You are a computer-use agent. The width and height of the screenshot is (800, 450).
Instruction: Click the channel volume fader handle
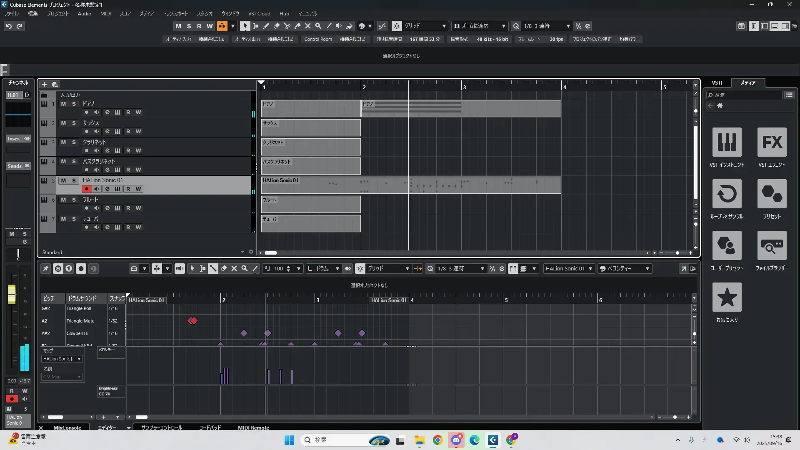[12, 294]
